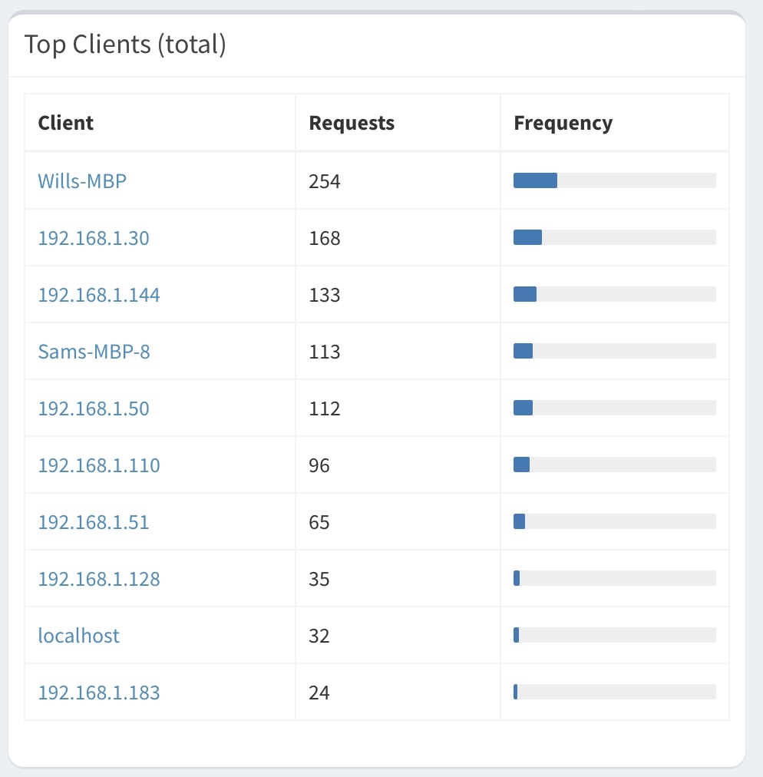Click the Requests column header
Screen dimensions: 763x777
tap(352, 122)
